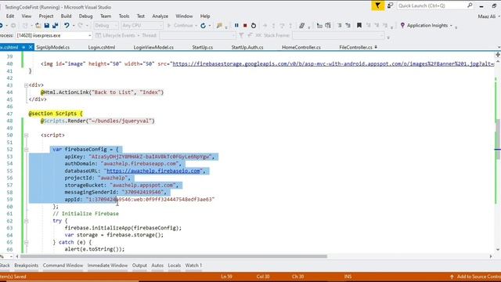This screenshot has height=282, width=501.
Task: Stop debugging with the red square
Action: tap(245, 25)
